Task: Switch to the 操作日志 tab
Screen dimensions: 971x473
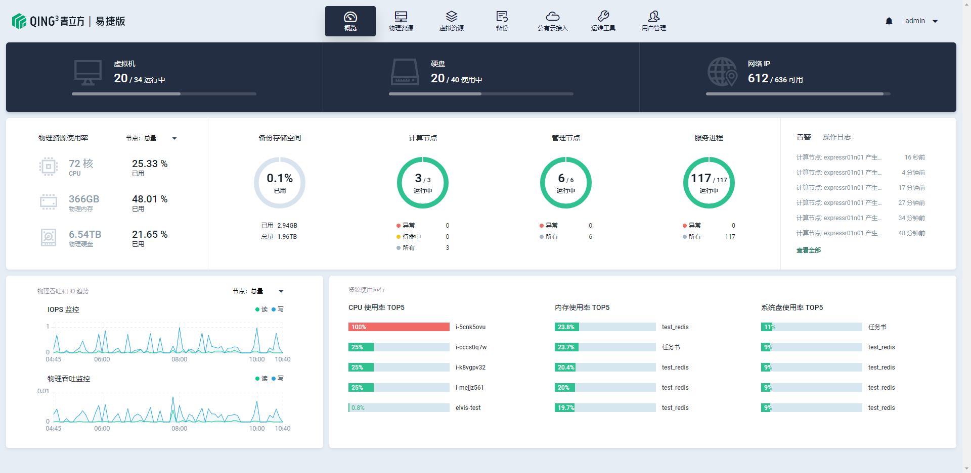Action: [836, 137]
